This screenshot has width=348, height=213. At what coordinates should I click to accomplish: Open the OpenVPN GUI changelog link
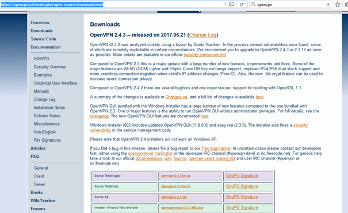pos(99,116)
